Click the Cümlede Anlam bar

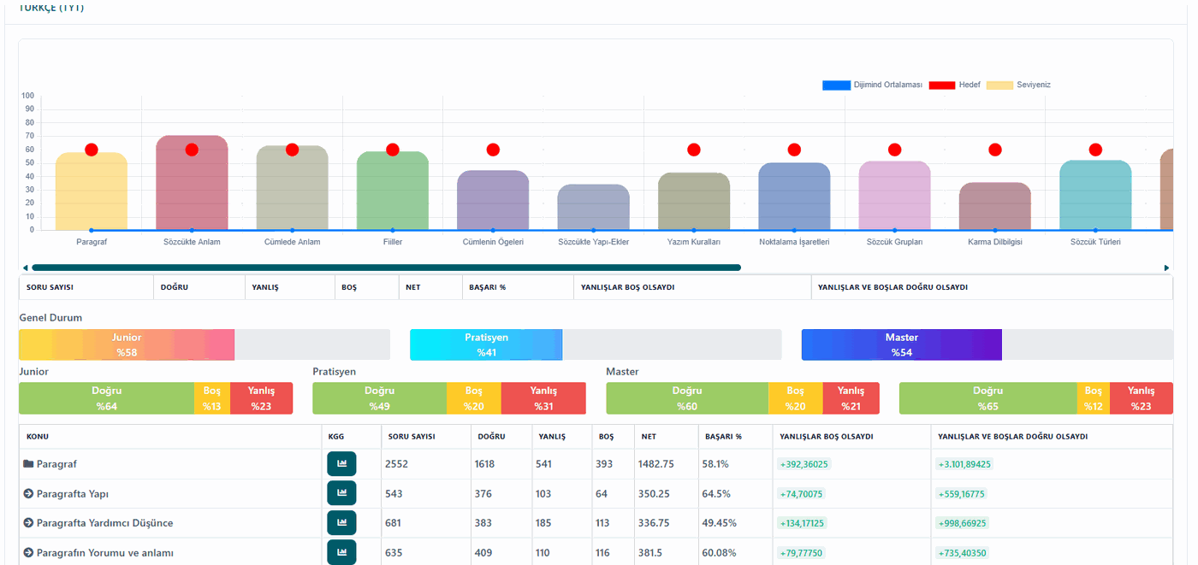292,188
